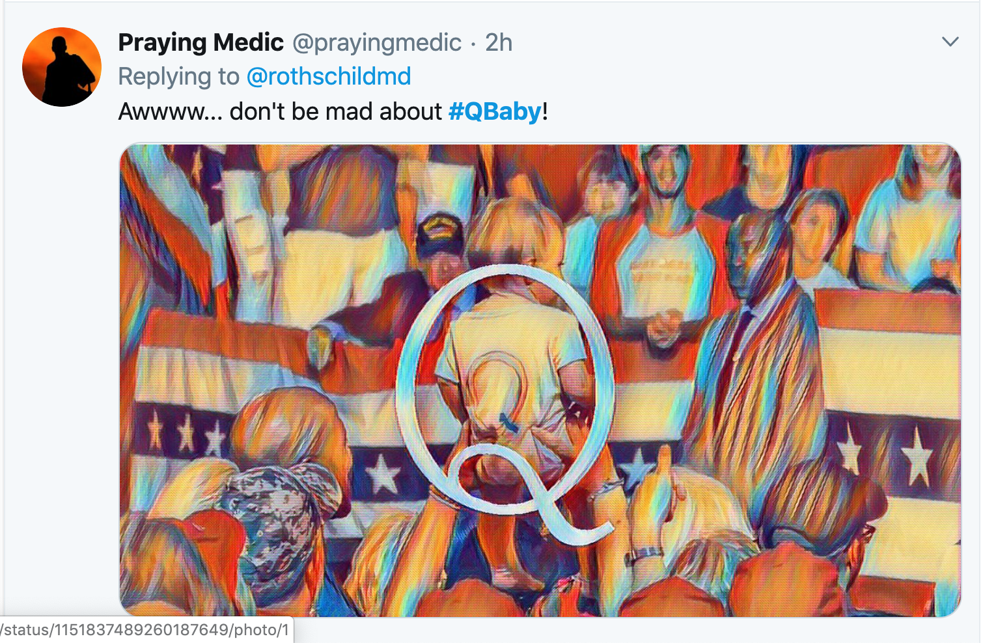
Task: Click the "Awwww... don't be mad" tweet text
Action: (x=280, y=111)
